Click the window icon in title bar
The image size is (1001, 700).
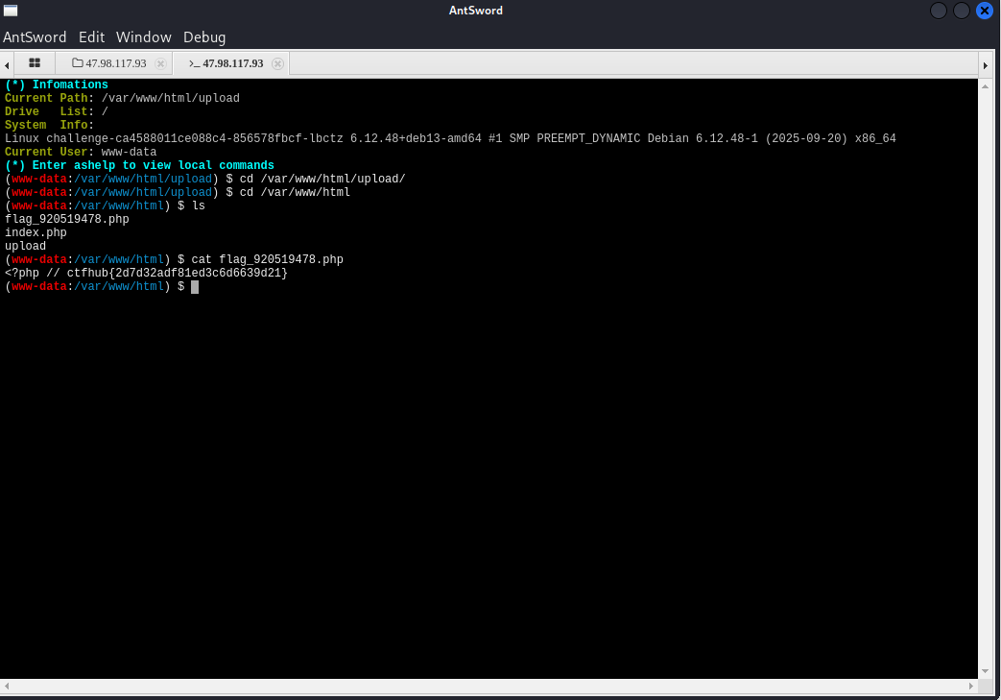pyautogui.click(x=11, y=11)
